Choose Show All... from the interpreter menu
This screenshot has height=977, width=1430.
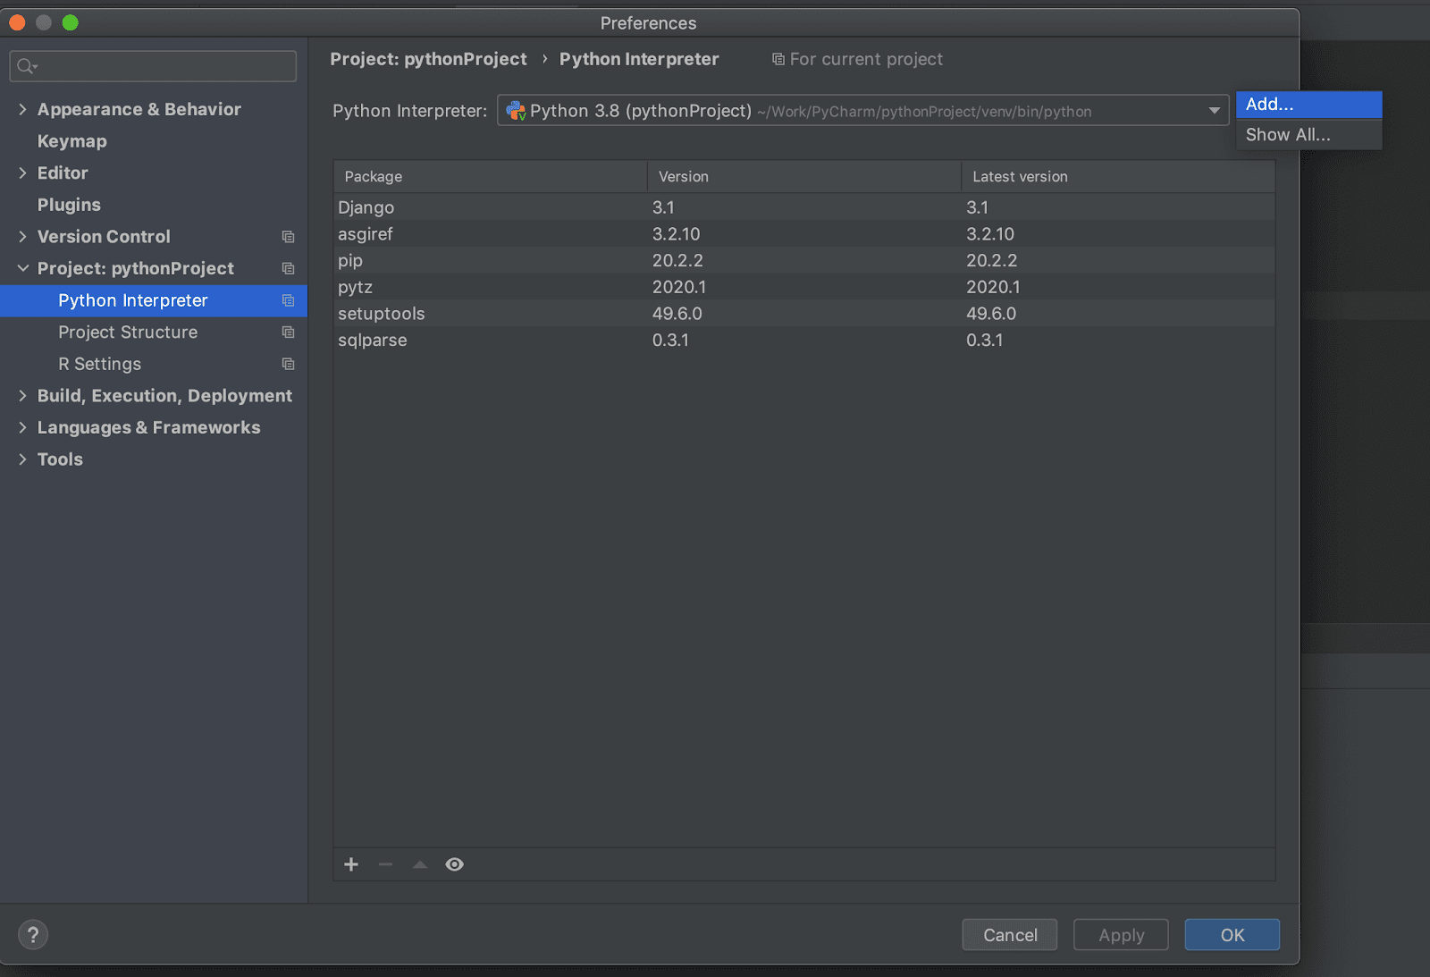tap(1308, 135)
